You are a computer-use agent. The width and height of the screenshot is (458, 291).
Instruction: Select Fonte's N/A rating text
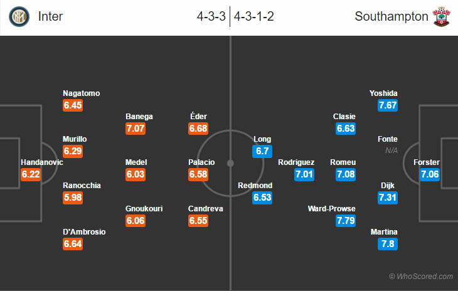click(391, 151)
